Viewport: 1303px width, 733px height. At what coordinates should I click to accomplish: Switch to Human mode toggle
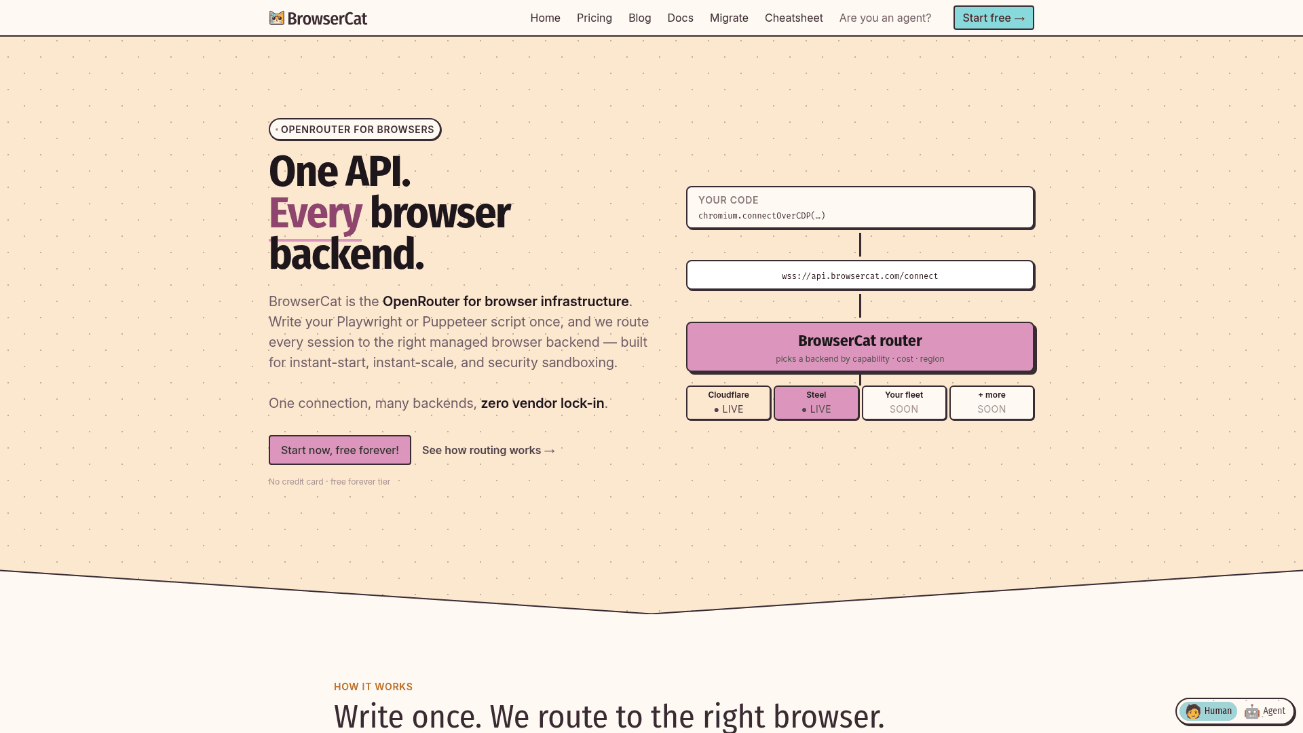tap(1209, 711)
